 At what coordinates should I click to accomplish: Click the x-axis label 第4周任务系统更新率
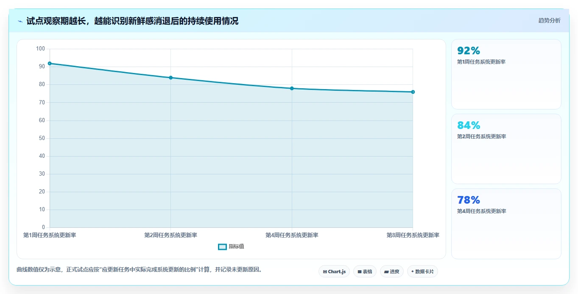[292, 235]
